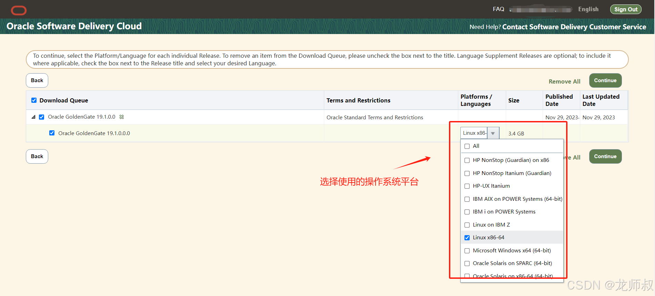
Task: Check the All platforms option
Action: 467,146
